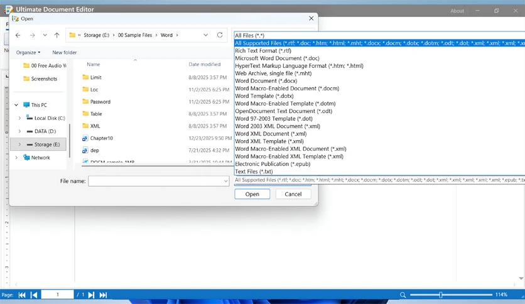The image size is (525, 304).
Task: Choose Word Document (*.docx) filter
Action: click(380, 81)
